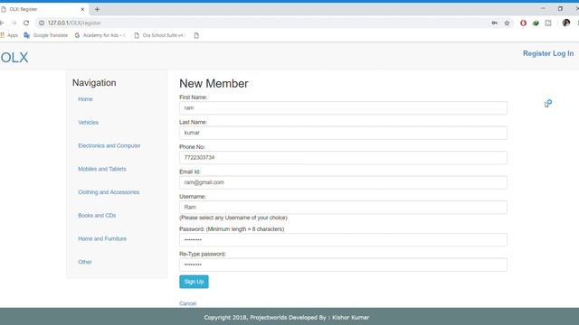This screenshot has height=325, width=579.
Task: Click the red Opera extension icon
Action: 523,23
